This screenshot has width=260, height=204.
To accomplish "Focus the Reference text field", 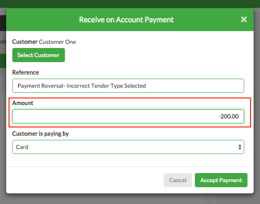I will tap(128, 86).
